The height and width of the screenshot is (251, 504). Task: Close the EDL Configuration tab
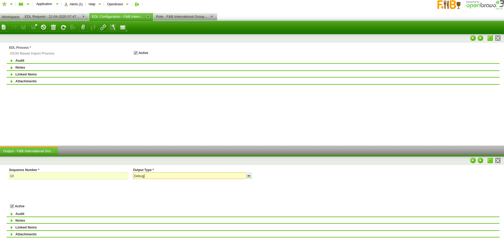[x=148, y=16]
